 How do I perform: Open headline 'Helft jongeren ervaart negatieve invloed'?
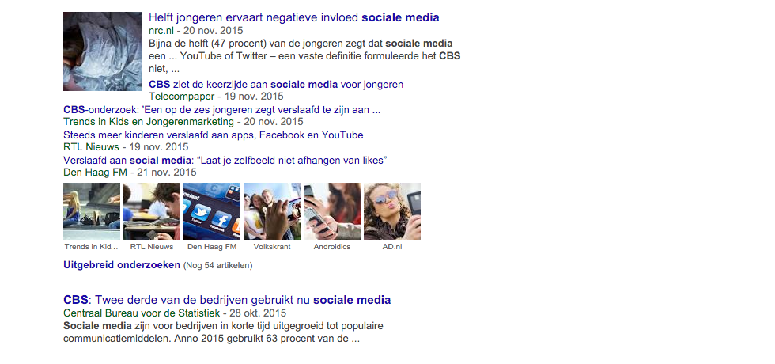point(293,17)
